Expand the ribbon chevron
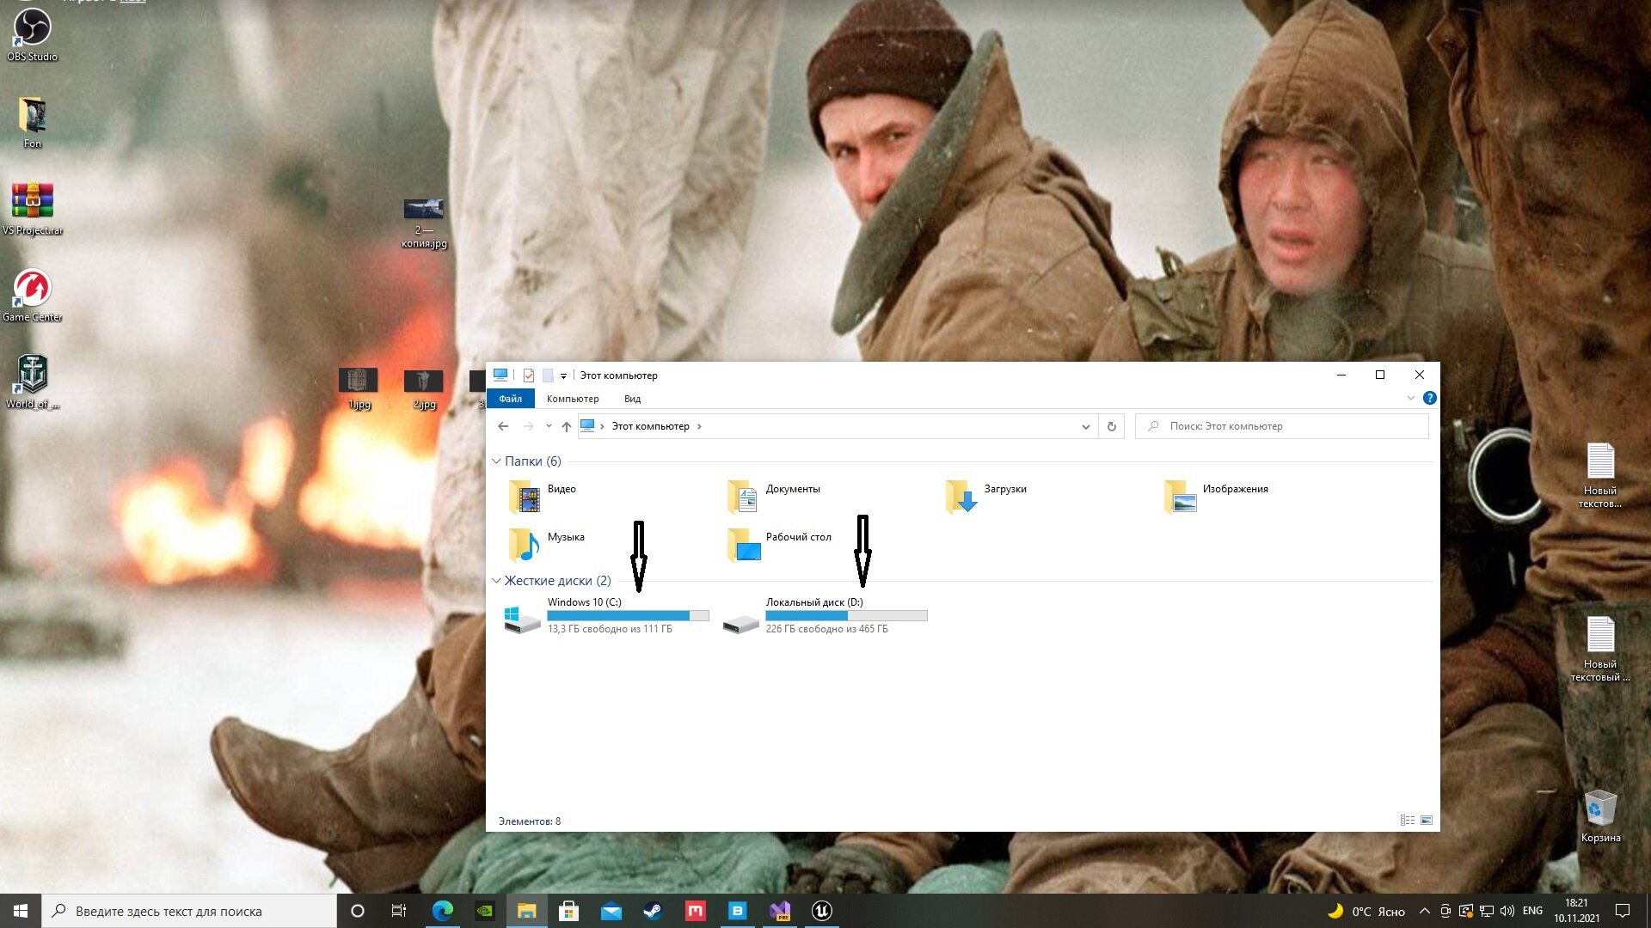The width and height of the screenshot is (1651, 928). 1410,398
